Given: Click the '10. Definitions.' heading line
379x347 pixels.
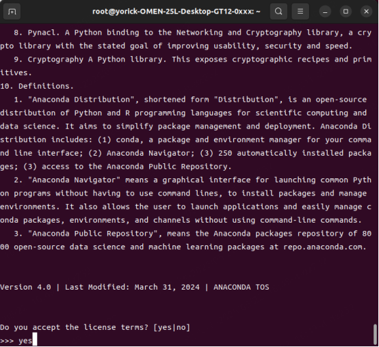Looking at the screenshot, I should [37, 86].
